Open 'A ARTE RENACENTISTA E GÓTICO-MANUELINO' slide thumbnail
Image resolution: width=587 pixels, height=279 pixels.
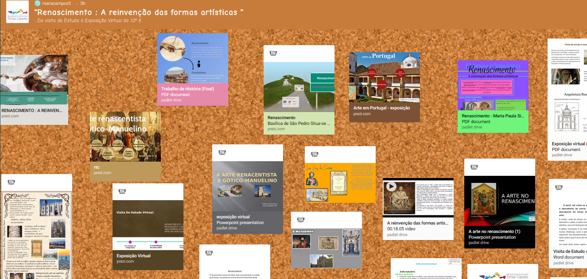tap(248, 186)
